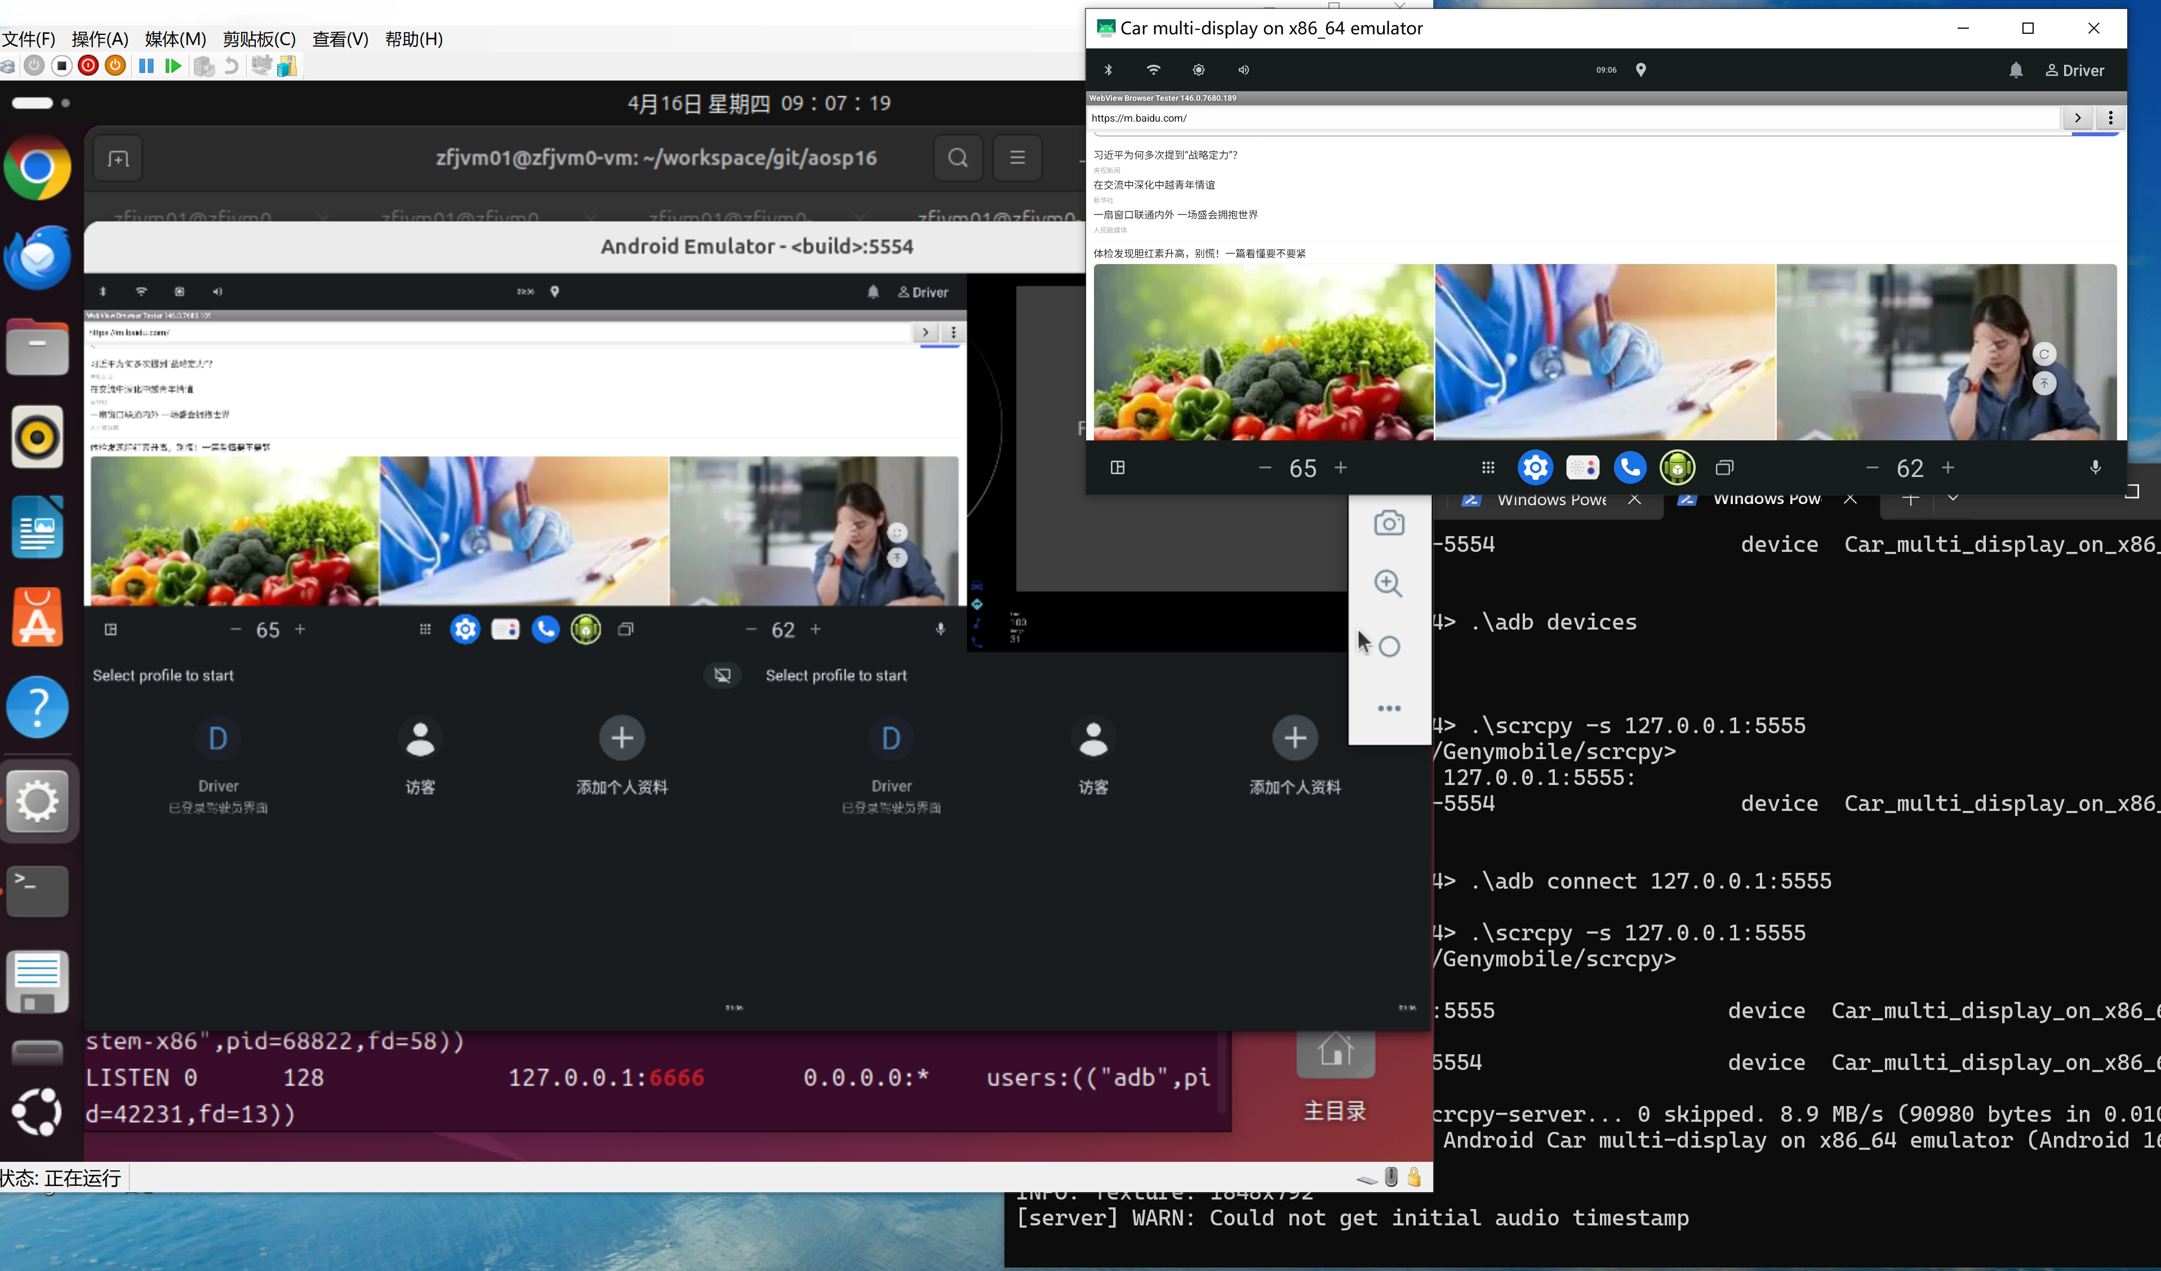Open the 查看(V) menu
Image resolution: width=2161 pixels, height=1271 pixels.
340,39
